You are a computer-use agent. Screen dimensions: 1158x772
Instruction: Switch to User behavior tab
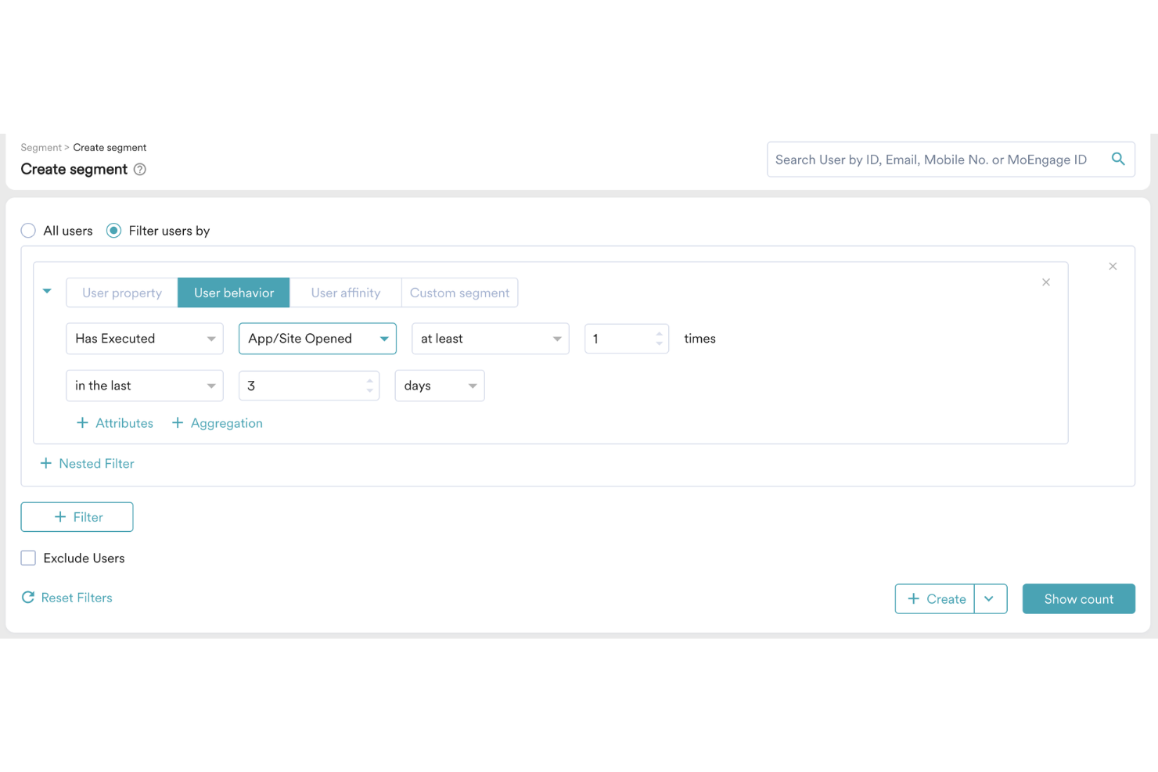point(234,293)
